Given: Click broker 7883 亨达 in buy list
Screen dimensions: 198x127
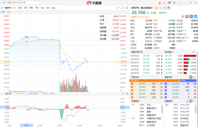Looking at the screenshot, I should pos(145,105).
